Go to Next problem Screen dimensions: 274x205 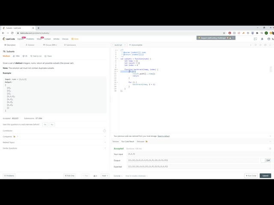point(105,176)
